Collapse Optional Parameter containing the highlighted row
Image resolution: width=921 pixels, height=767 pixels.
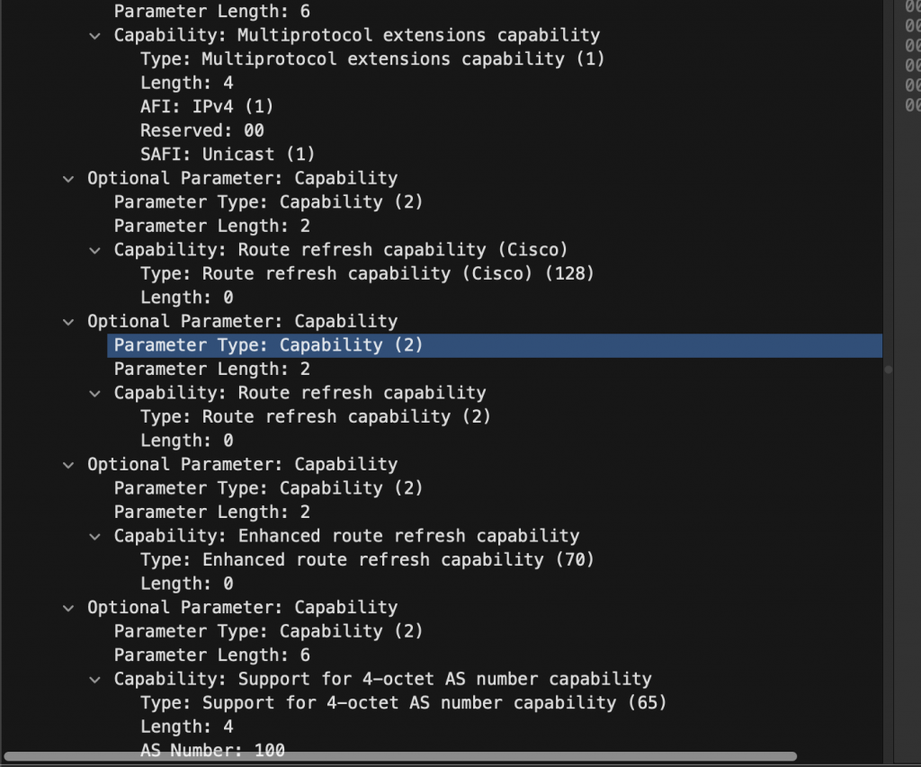coord(68,321)
